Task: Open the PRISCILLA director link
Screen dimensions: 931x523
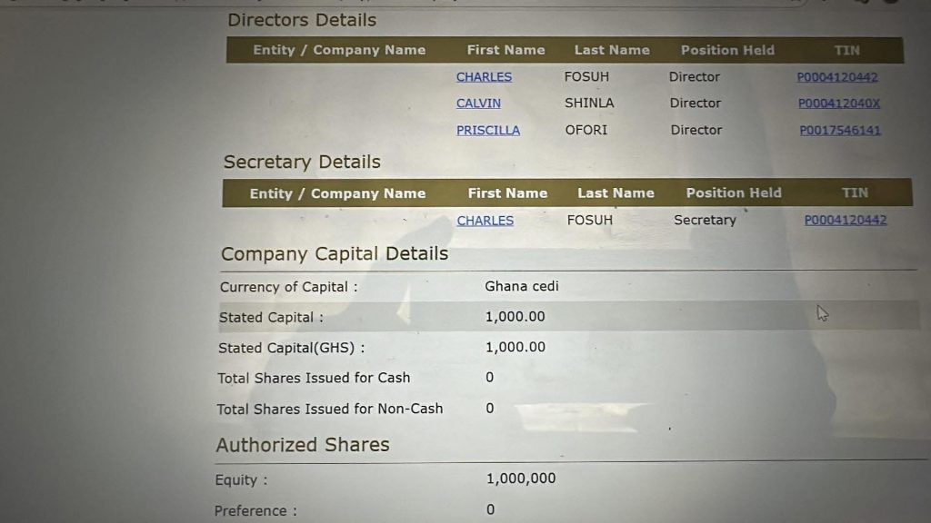Action: [x=488, y=130]
